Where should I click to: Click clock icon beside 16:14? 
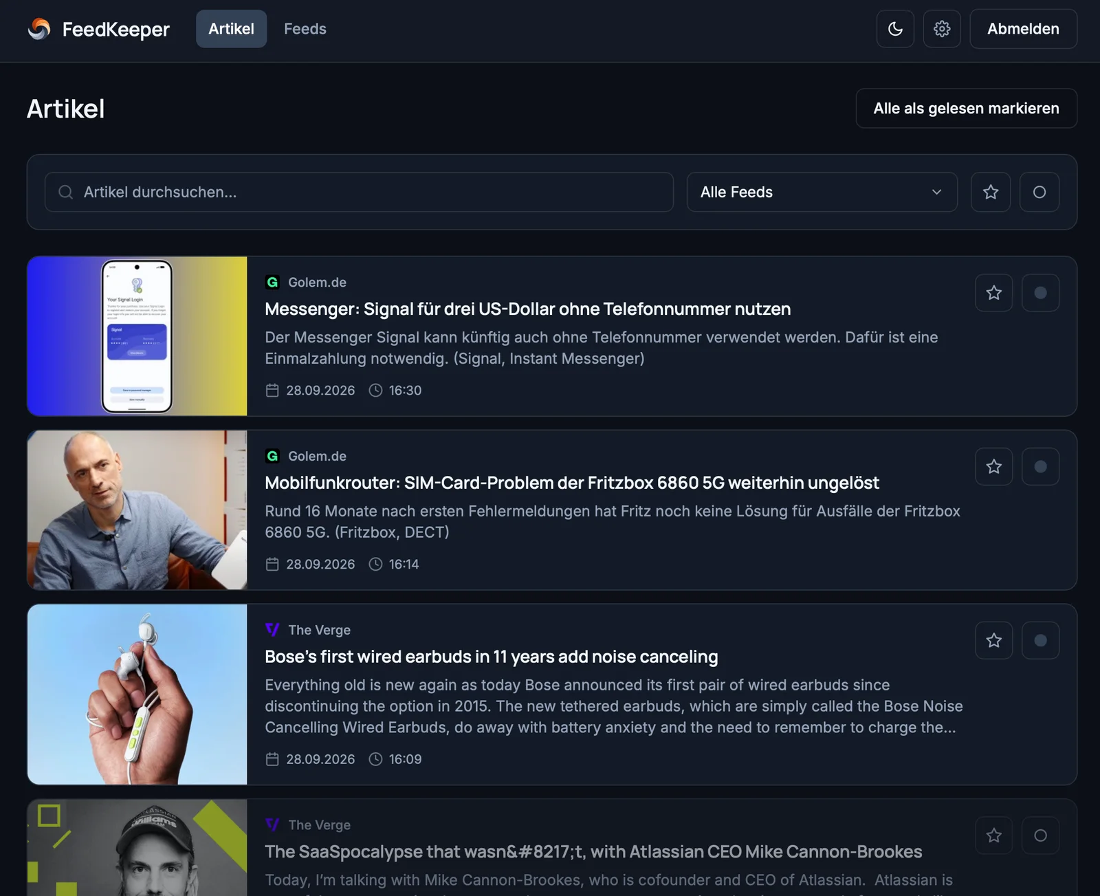coord(375,565)
